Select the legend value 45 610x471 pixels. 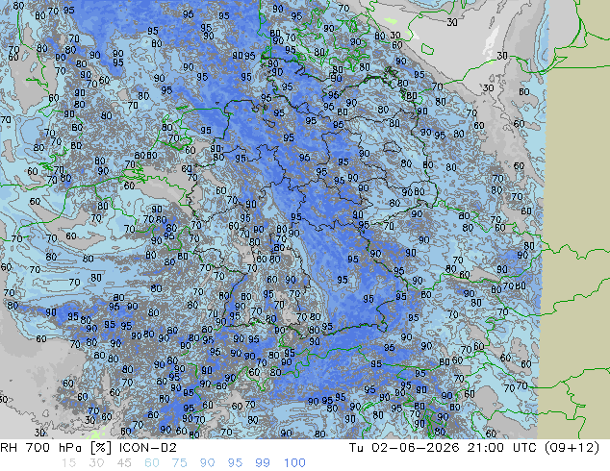click(x=124, y=463)
